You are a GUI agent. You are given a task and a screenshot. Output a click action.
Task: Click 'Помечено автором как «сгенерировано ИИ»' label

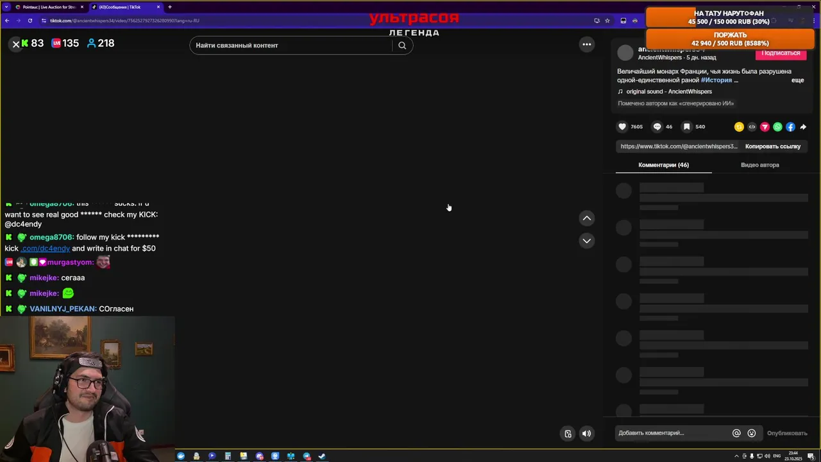(676, 103)
